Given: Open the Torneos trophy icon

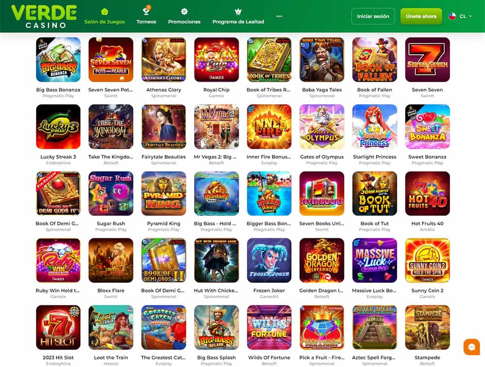Looking at the screenshot, I should [x=146, y=11].
